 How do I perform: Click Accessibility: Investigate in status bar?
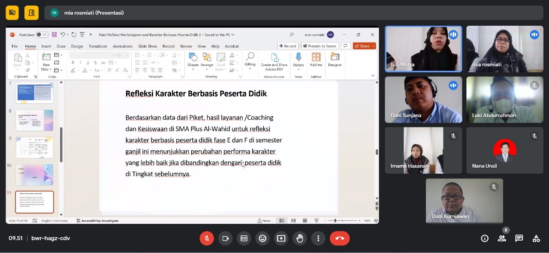tap(97, 220)
